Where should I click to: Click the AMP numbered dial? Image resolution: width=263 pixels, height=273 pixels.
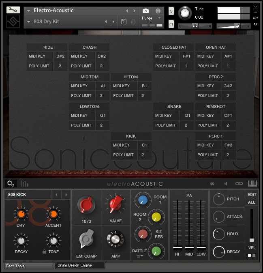click(x=115, y=239)
